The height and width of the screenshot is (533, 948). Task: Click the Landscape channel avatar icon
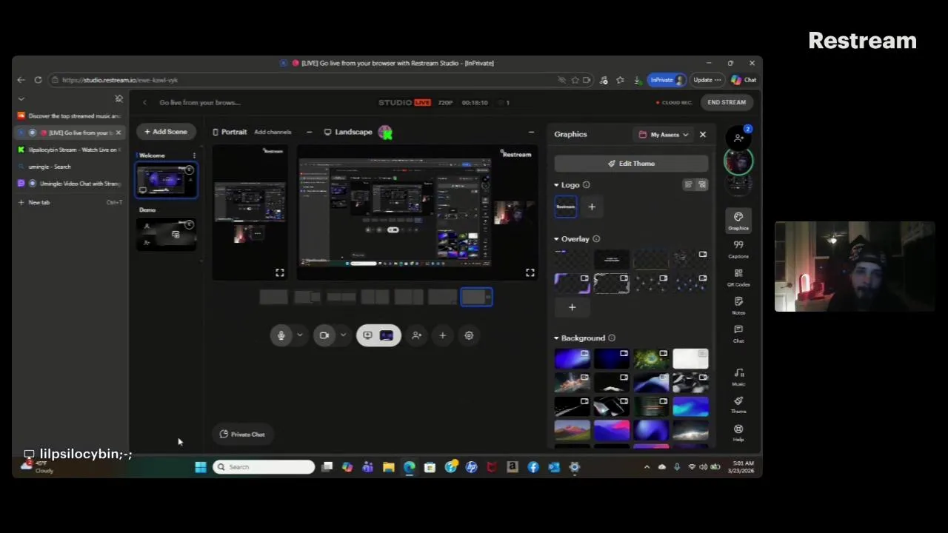[x=385, y=132]
